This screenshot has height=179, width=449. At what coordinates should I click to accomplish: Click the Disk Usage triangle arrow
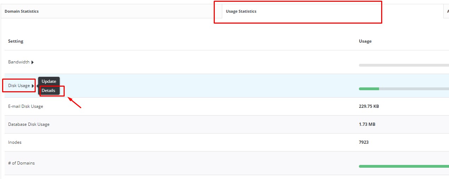pyautogui.click(x=33, y=86)
